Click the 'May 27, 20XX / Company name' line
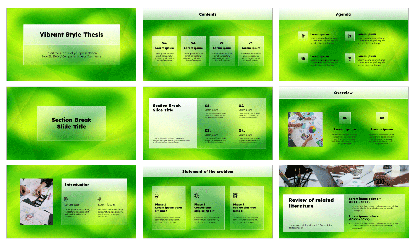This screenshot has height=246, width=415. point(71,56)
